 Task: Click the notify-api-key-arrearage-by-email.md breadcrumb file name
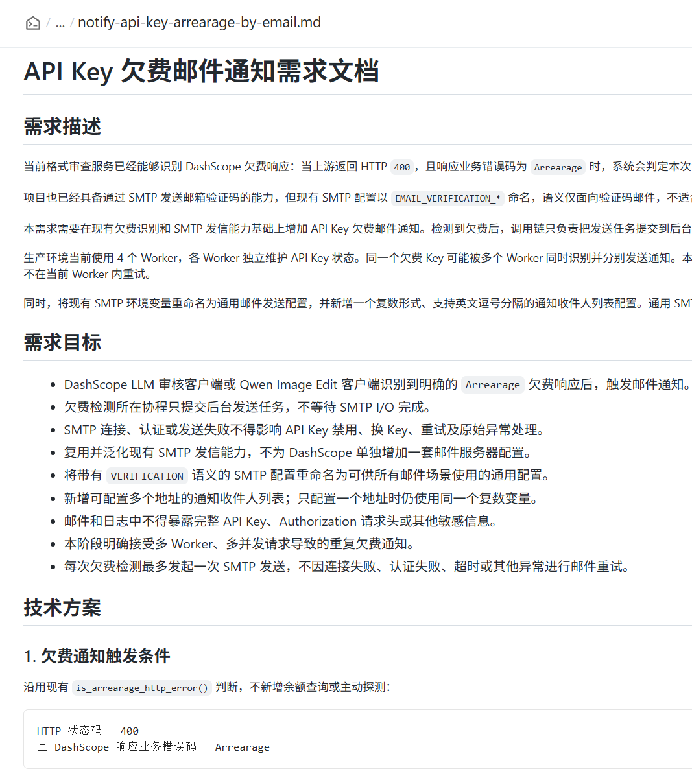click(x=200, y=22)
